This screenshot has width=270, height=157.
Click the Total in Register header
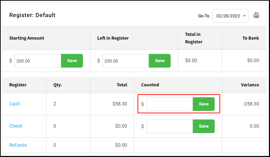coord(194,38)
